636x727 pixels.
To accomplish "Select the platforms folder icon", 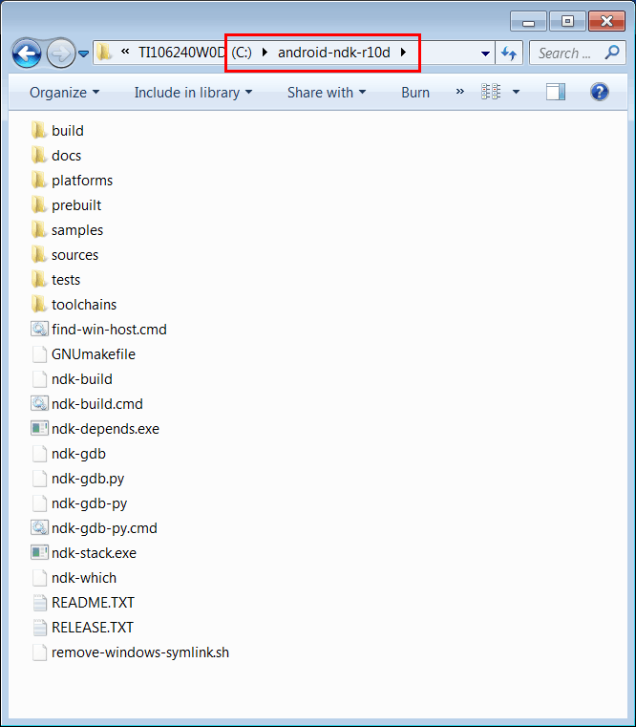I will pyautogui.click(x=39, y=180).
